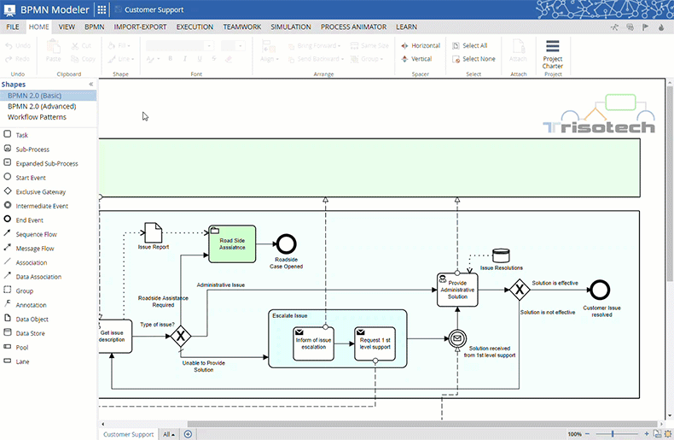Add a new page with plus circle
The height and width of the screenshot is (440, 674).
click(x=188, y=434)
